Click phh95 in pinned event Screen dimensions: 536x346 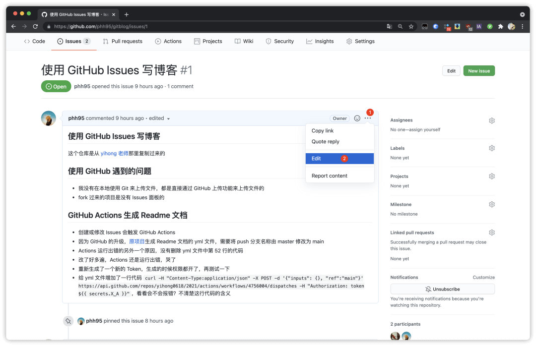click(94, 321)
